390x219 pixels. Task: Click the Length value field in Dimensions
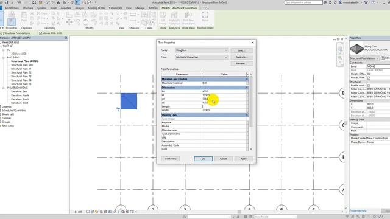point(224,106)
